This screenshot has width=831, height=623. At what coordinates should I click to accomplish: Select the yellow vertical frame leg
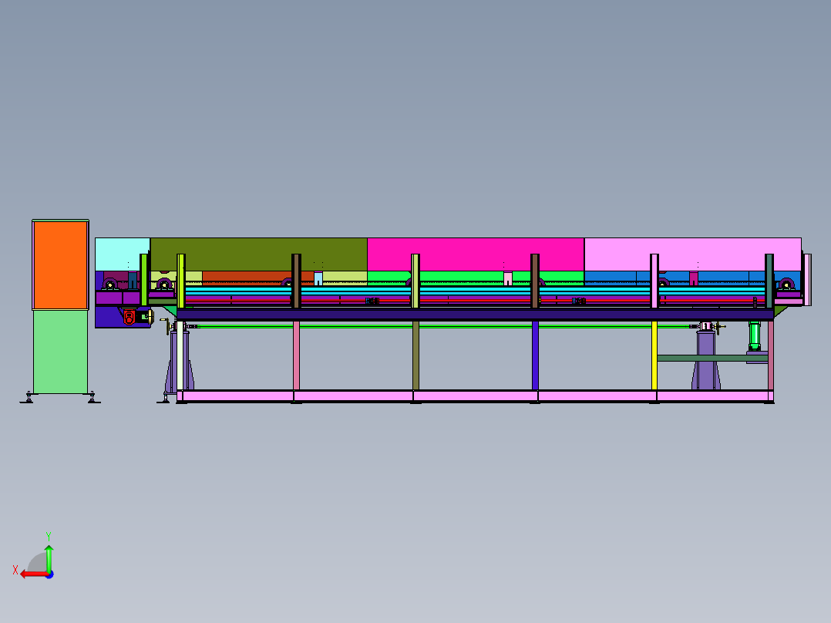pos(654,355)
